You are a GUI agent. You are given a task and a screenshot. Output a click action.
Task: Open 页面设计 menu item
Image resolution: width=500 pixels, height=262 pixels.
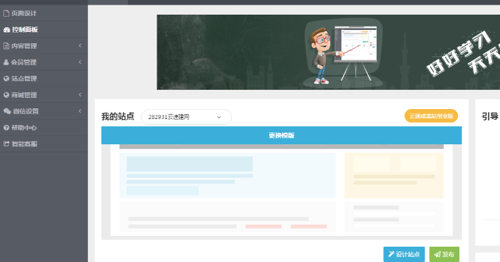point(44,13)
